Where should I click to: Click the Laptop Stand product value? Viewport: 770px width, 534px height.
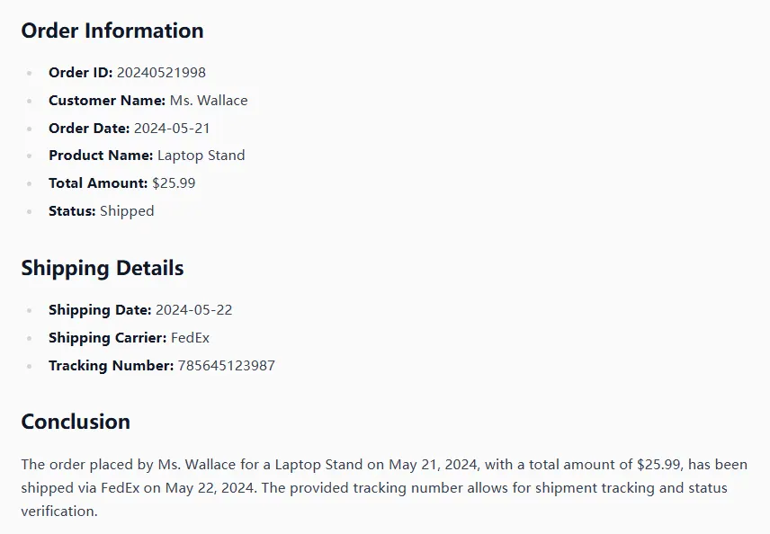coord(201,156)
